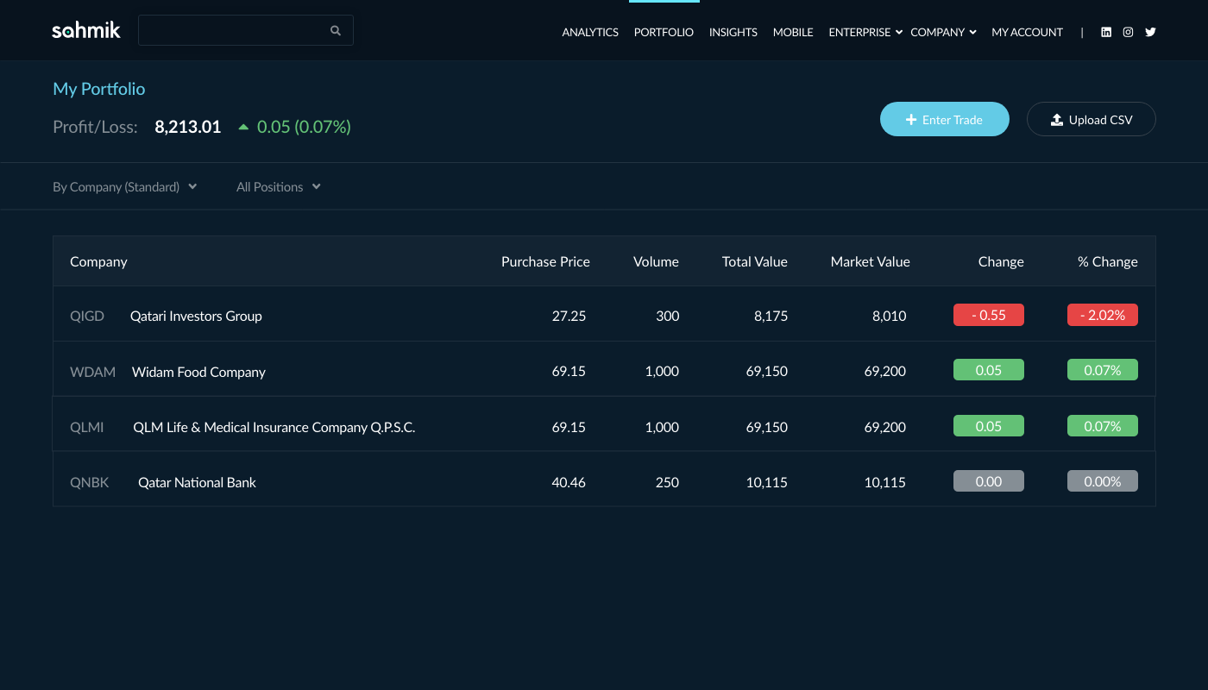
Task: Click the 8,175 total value cell
Action: 771,316
